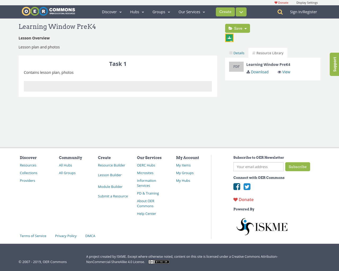This screenshot has width=339, height=271.
Task: Switch to the Details tab
Action: coord(237,53)
